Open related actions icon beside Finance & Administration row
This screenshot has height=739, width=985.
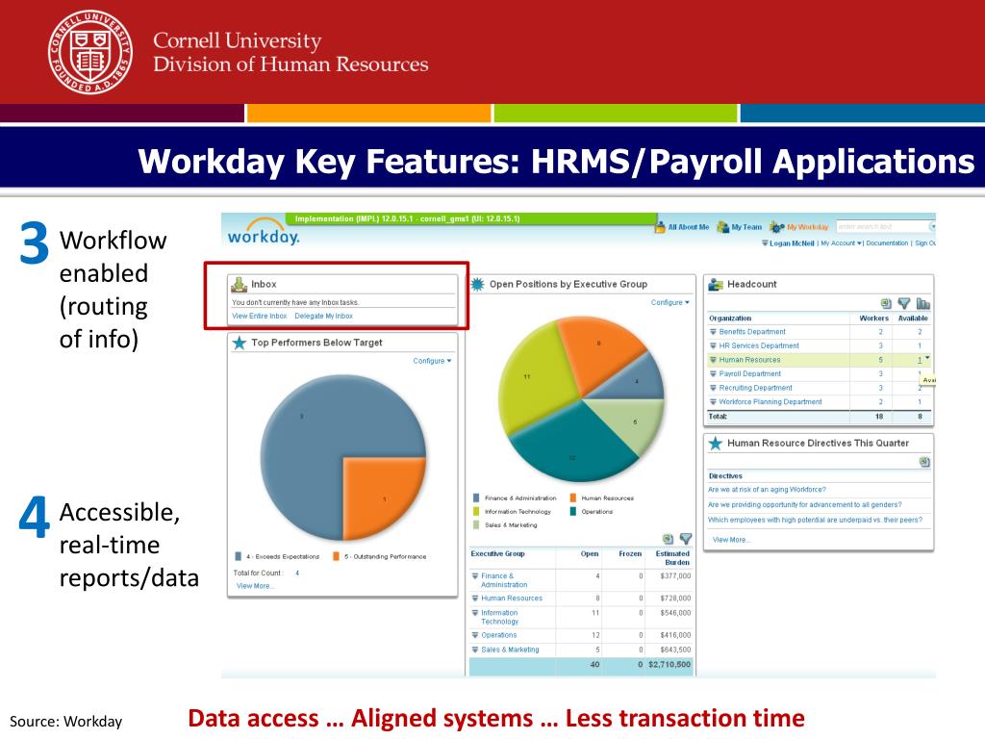click(x=475, y=575)
